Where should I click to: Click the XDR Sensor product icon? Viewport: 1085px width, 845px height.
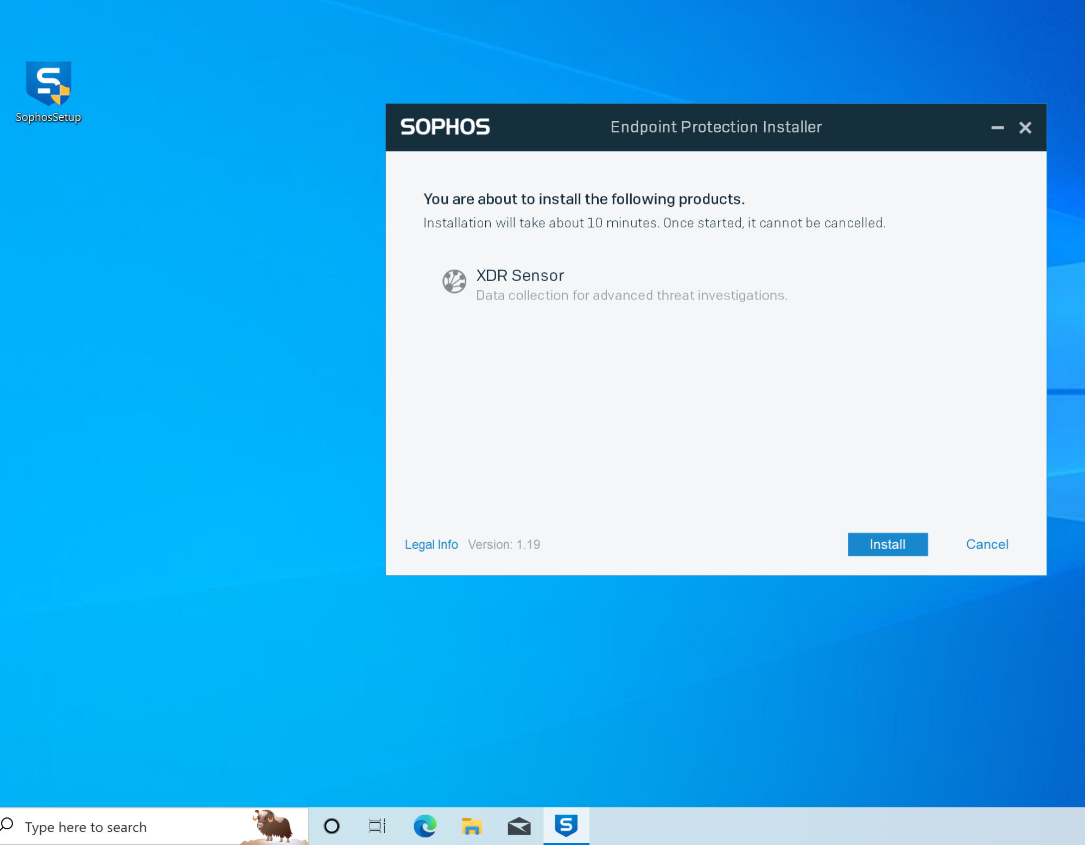(x=454, y=281)
